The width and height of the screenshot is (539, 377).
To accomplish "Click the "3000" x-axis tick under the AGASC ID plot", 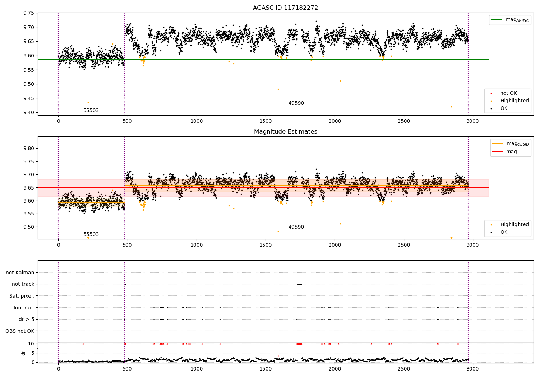I will click(473, 121).
